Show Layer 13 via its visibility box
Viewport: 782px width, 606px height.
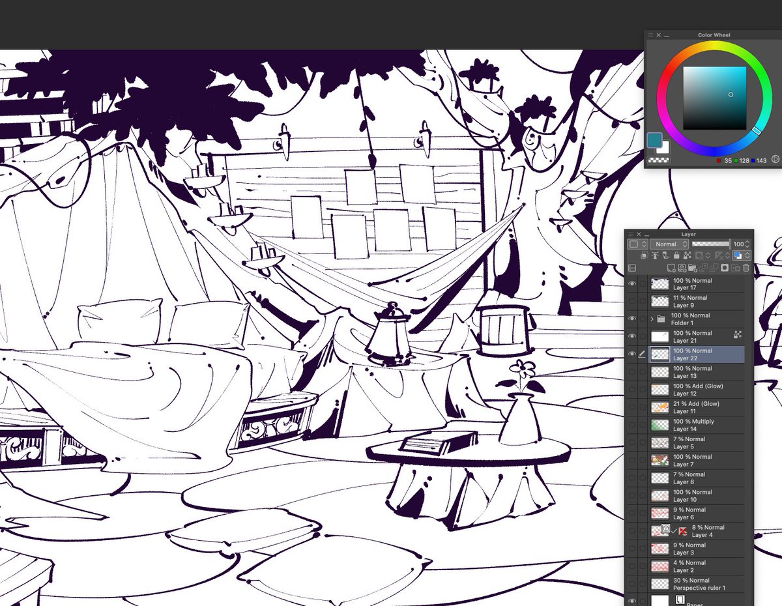click(x=631, y=372)
